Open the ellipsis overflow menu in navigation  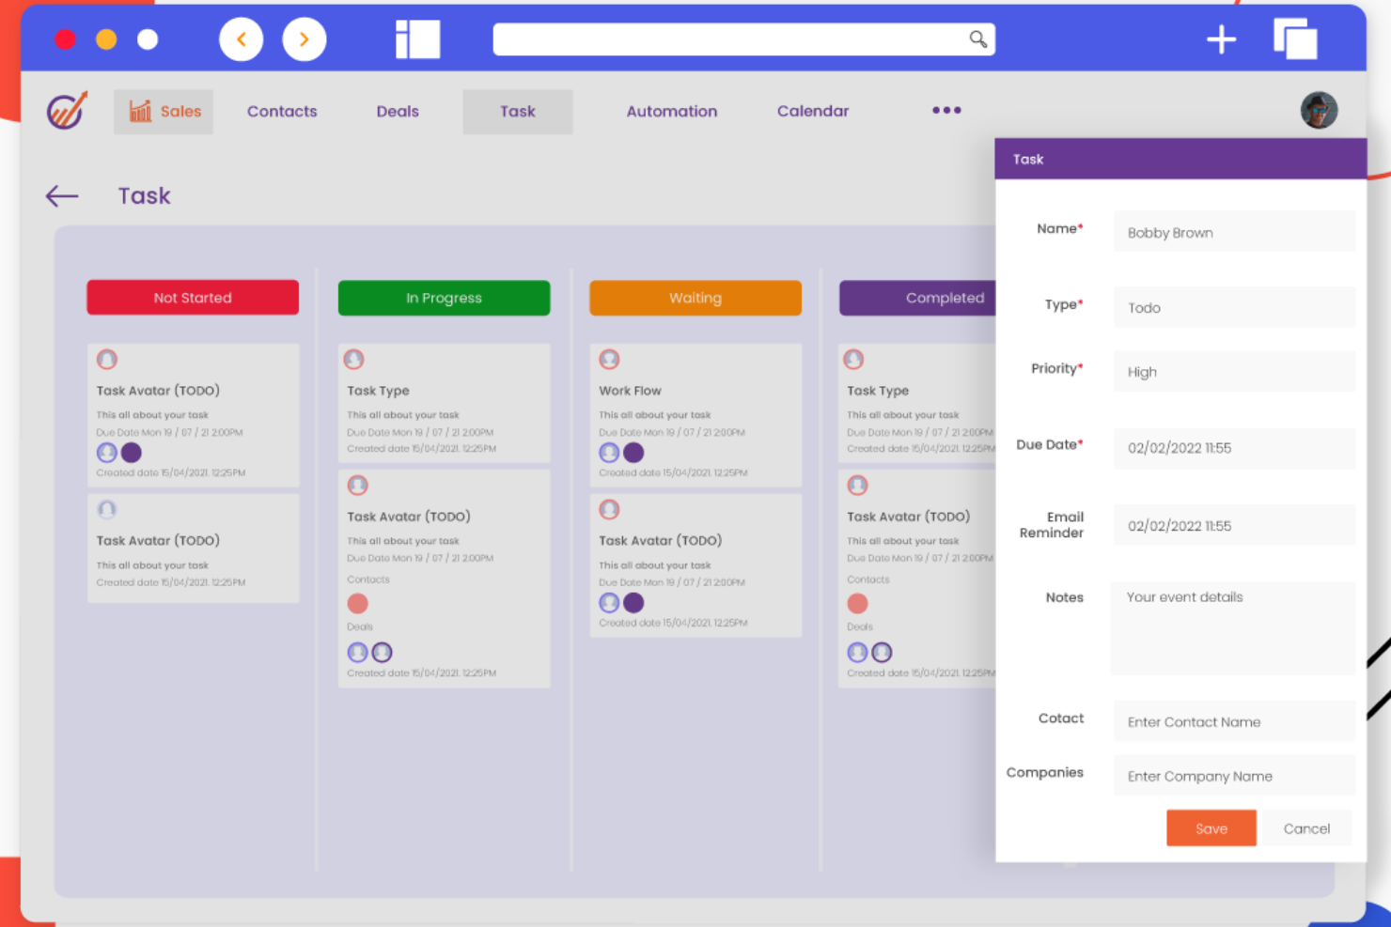[946, 110]
